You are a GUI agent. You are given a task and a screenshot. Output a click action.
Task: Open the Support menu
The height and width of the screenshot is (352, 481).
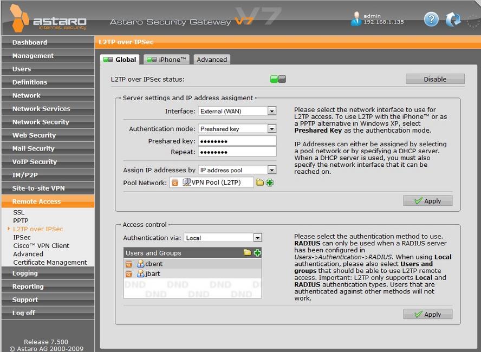pos(48,299)
